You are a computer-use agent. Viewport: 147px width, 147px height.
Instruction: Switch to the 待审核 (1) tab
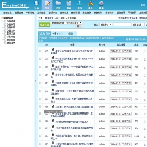pyautogui.click(x=57, y=34)
